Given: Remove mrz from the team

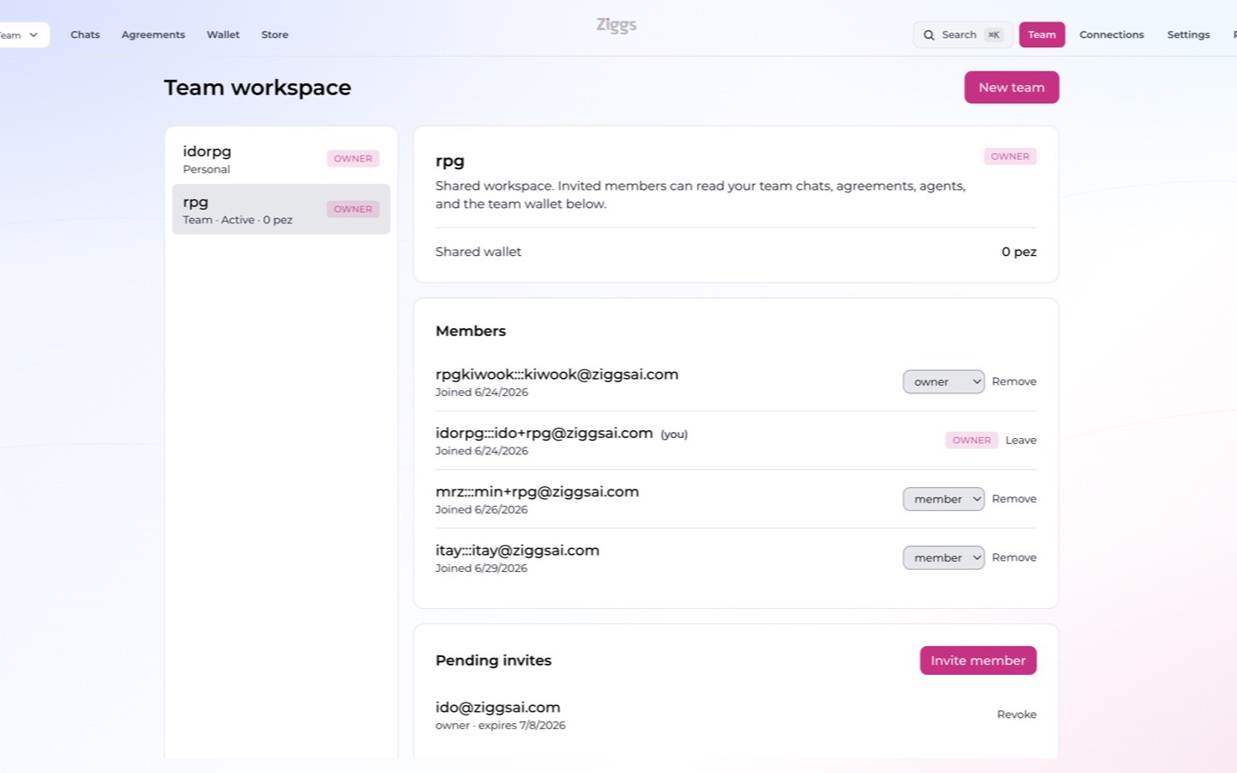Looking at the screenshot, I should (x=1014, y=499).
